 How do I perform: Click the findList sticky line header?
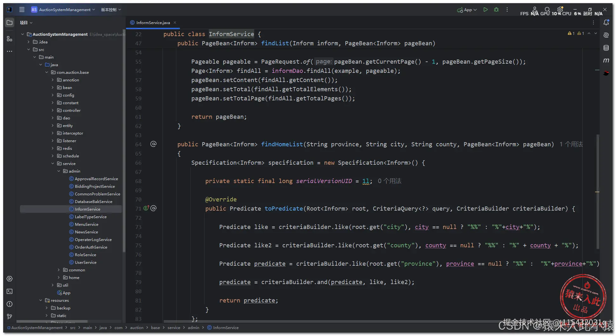pyautogui.click(x=306, y=43)
